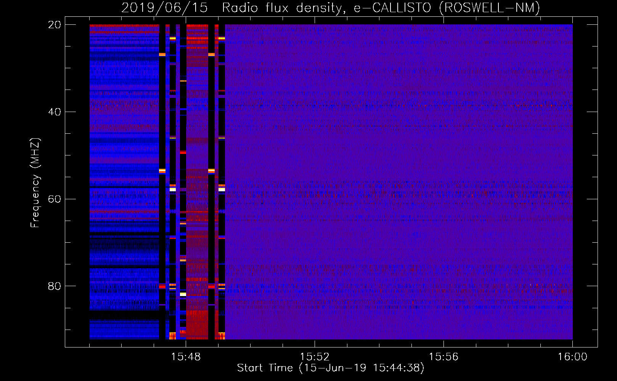The image size is (617, 381).
Task: Click the '20' frequency tick label
Action: 55,25
